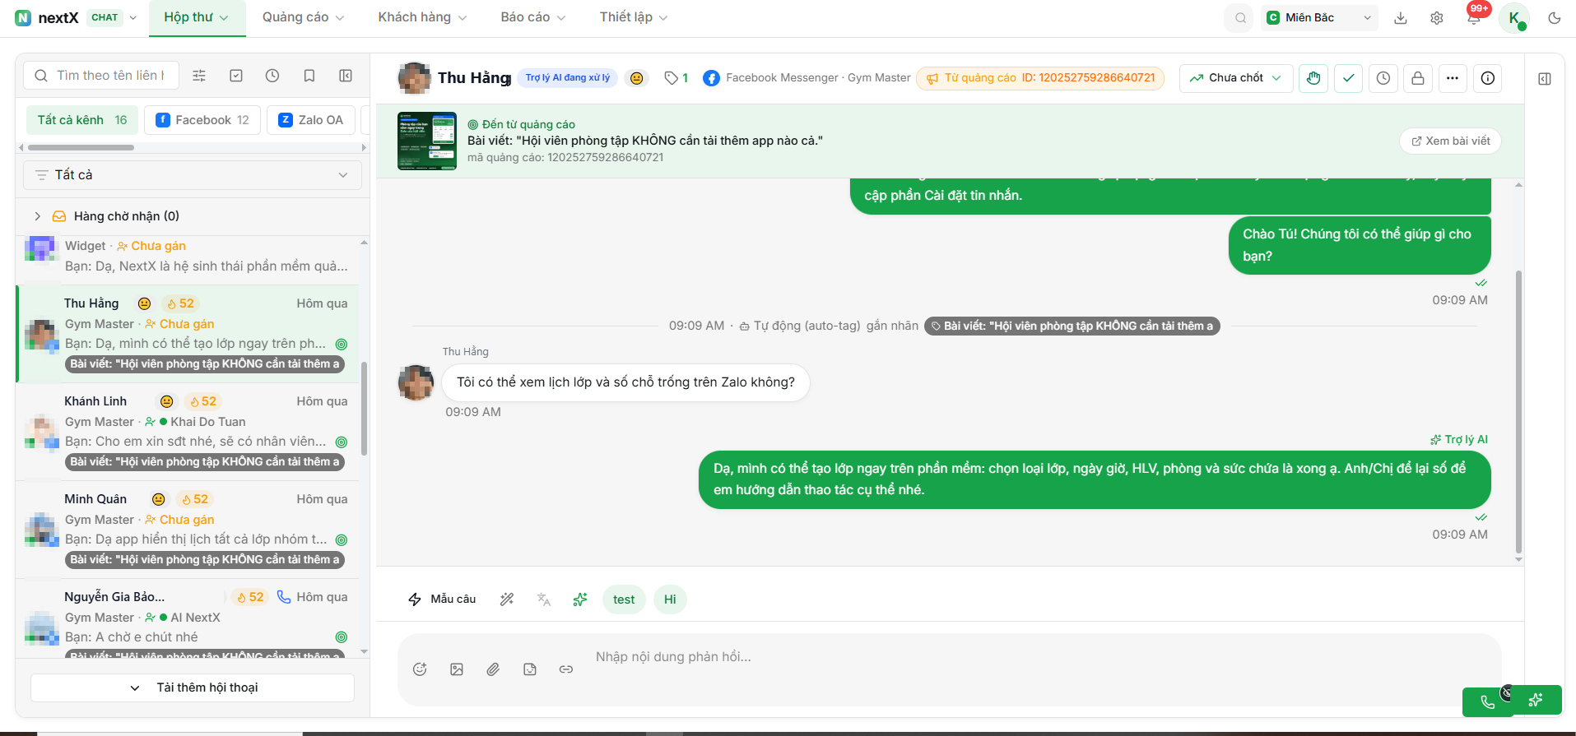
Task: Open the Khách hàng menu
Action: (422, 17)
